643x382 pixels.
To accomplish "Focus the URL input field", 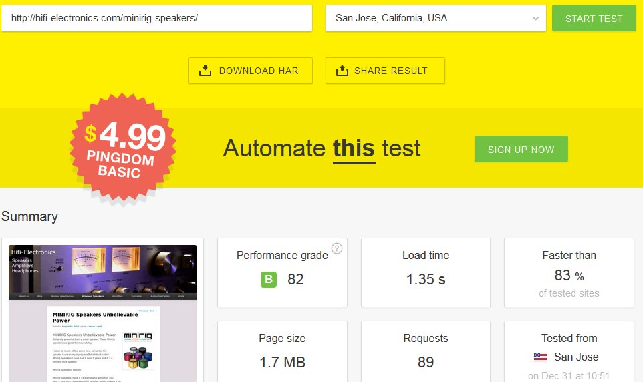I will pyautogui.click(x=156, y=18).
